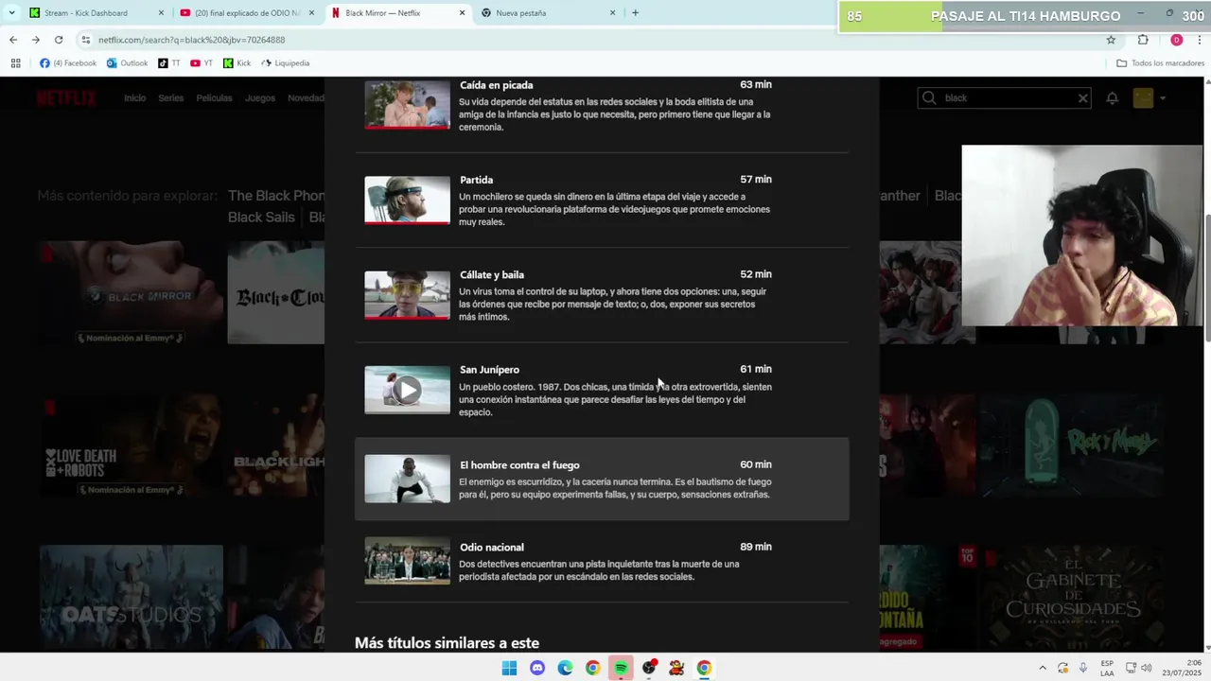Open the browser extensions menu
Screen dimensions: 1211x681
[x=1143, y=40]
